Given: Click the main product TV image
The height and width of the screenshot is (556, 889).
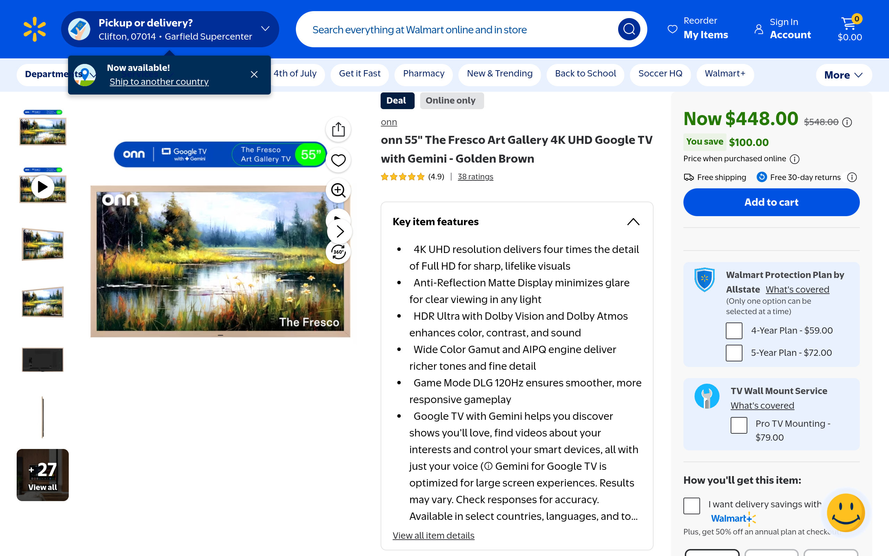Looking at the screenshot, I should (x=221, y=261).
